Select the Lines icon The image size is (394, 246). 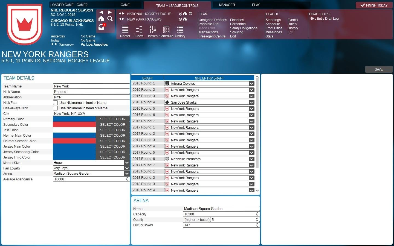click(139, 31)
